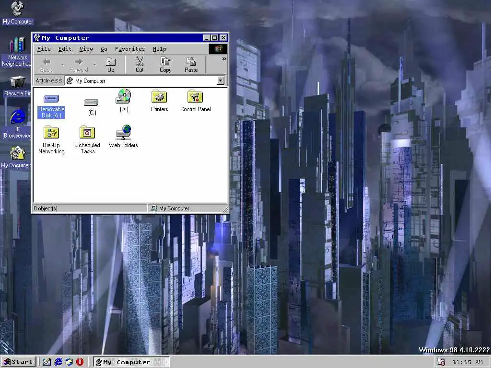Open the Edit menu
This screenshot has height=368, width=491.
(x=65, y=49)
